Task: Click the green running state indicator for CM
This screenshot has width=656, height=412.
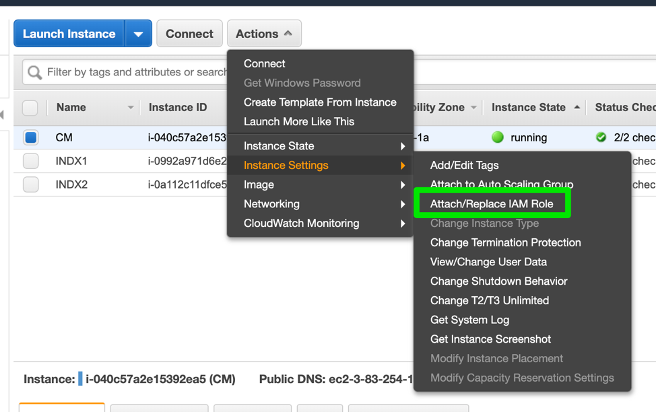Action: pos(497,137)
